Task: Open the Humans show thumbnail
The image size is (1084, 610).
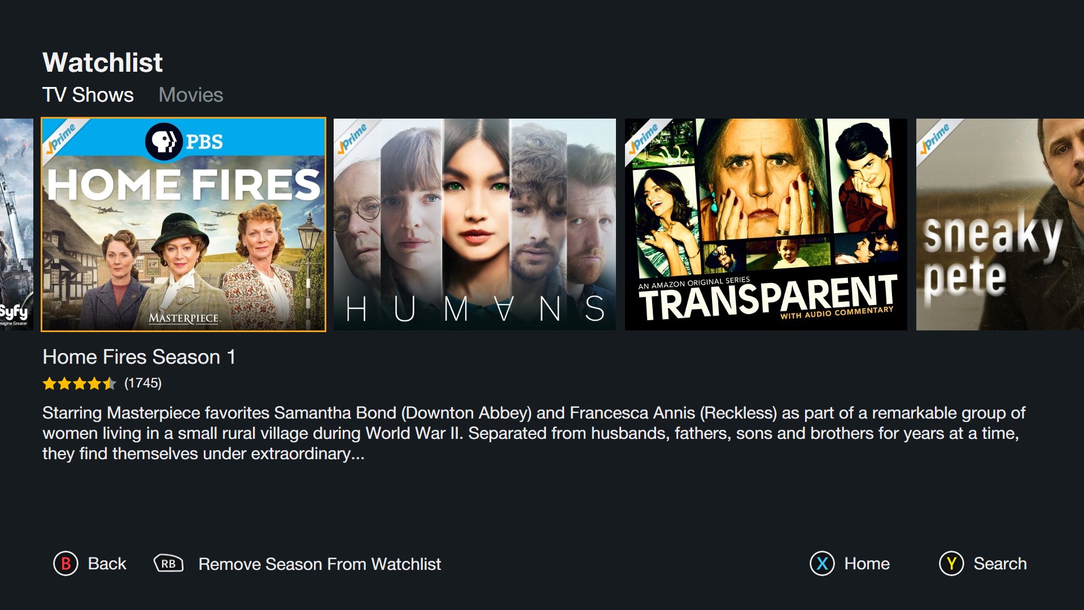Action: point(475,224)
